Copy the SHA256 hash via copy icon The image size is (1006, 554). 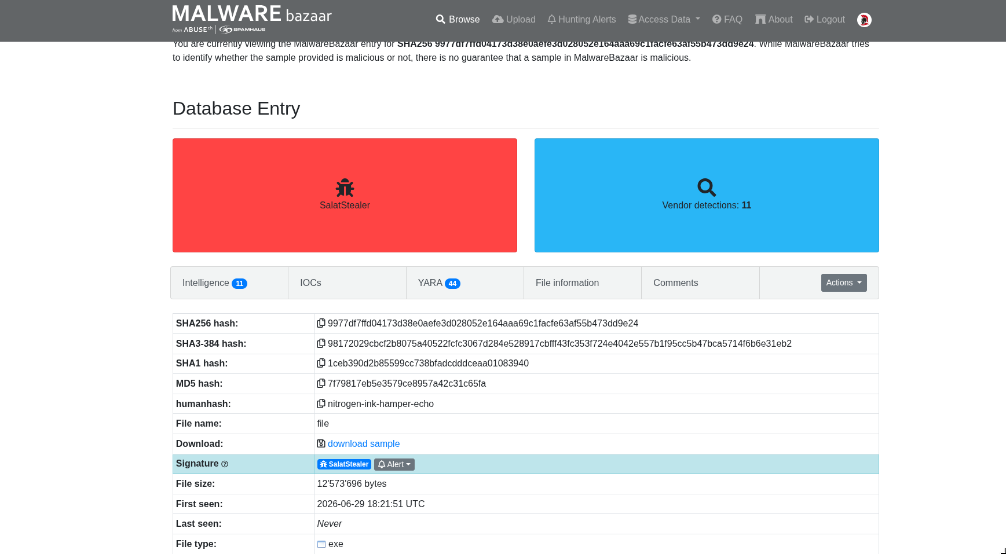321,323
